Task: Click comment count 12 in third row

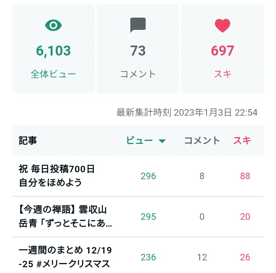Action: pos(202,257)
